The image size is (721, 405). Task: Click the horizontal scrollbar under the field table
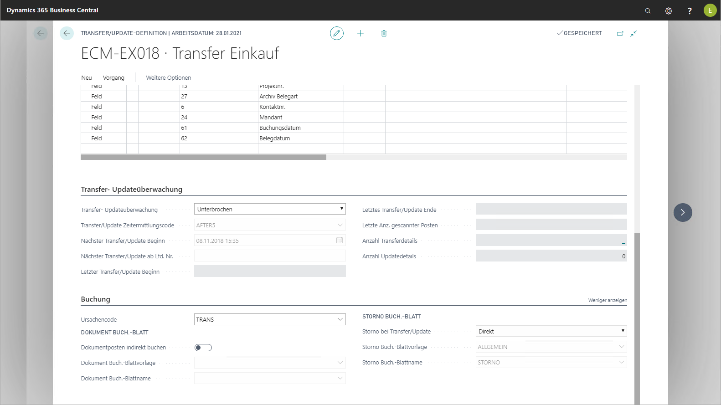click(203, 157)
